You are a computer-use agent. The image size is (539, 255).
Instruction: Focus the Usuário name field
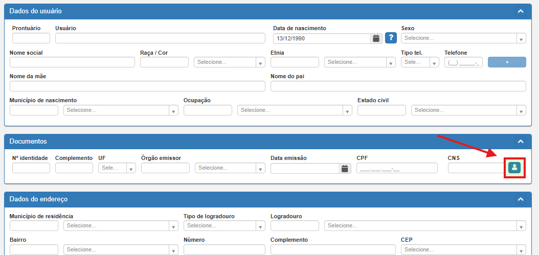pyautogui.click(x=160, y=38)
